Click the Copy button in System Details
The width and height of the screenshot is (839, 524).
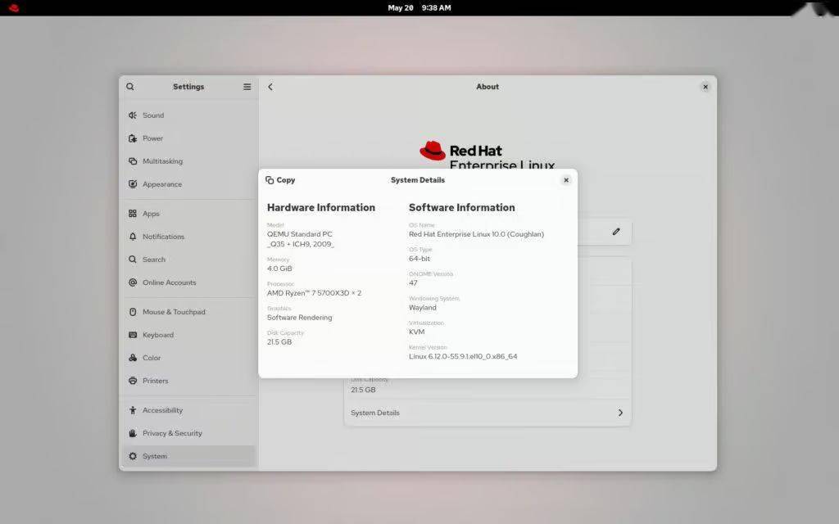pos(280,180)
